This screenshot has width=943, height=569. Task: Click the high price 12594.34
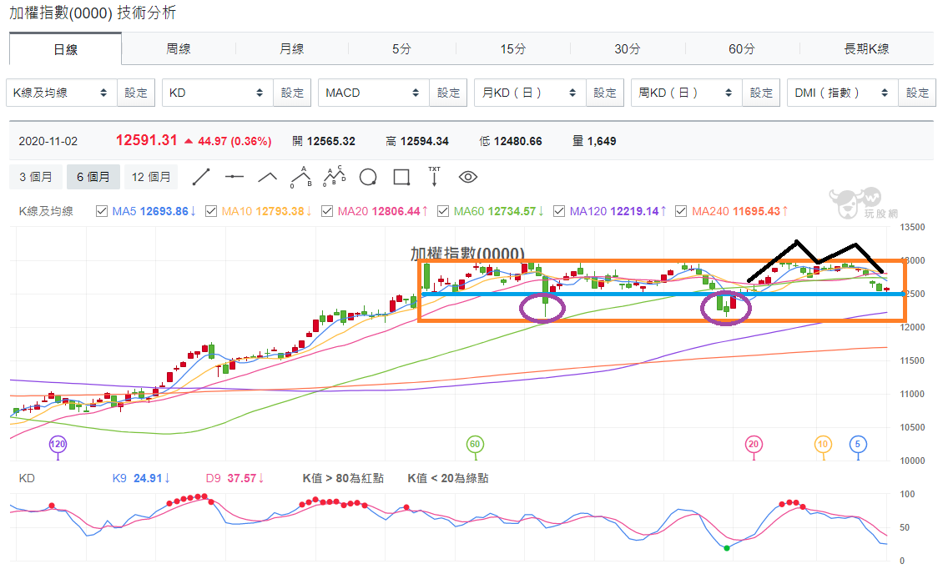[425, 141]
